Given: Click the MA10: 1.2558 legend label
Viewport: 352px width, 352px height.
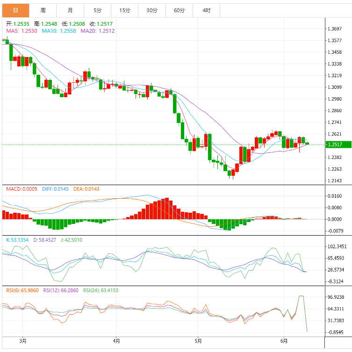Looking at the screenshot, I should pyautogui.click(x=59, y=31).
